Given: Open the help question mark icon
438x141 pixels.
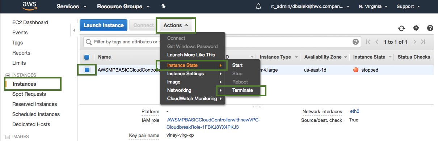Looking at the screenshot, I should (430, 28).
